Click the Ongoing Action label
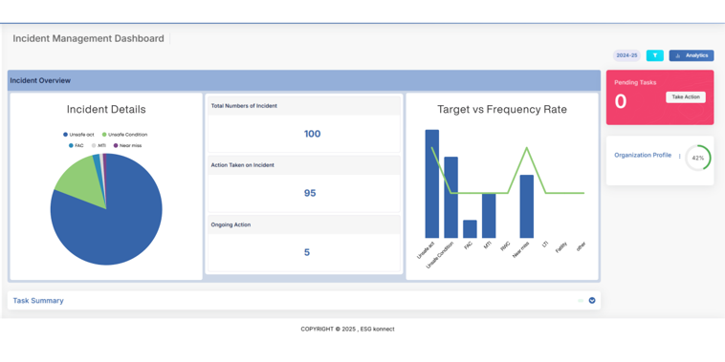This screenshot has height=362, width=725. (231, 224)
